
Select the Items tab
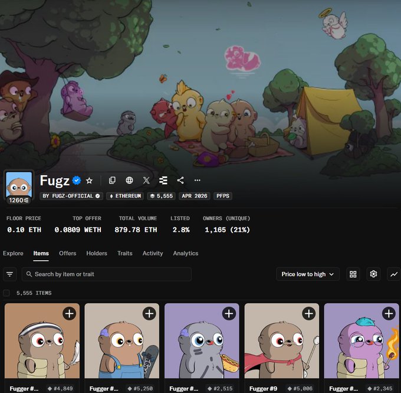(41, 253)
